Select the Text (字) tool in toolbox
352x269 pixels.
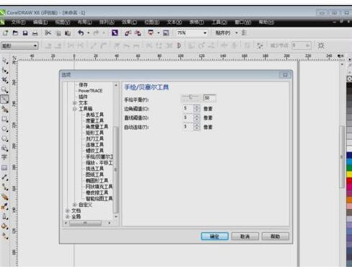pyautogui.click(x=4, y=157)
